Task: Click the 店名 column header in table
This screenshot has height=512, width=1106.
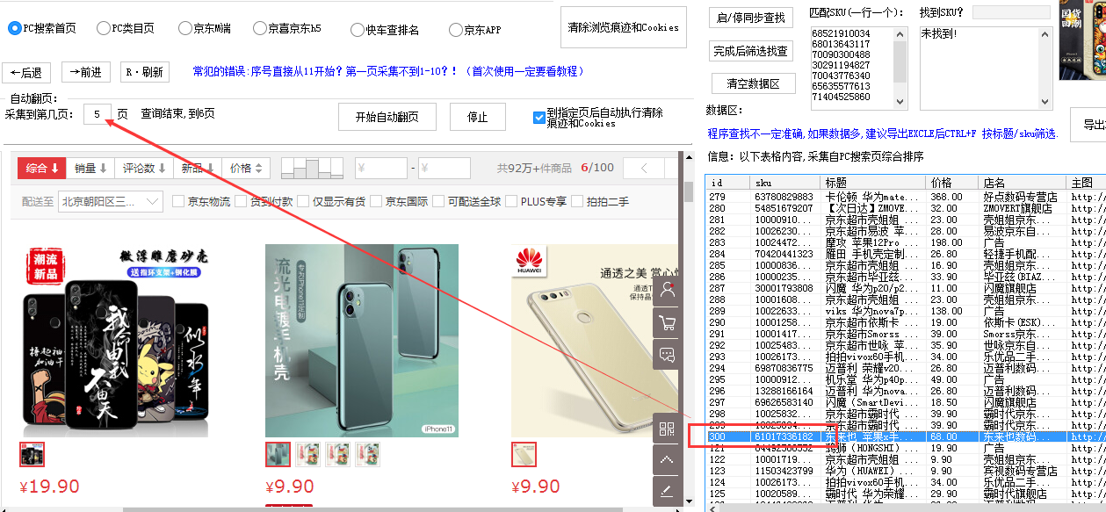Action: [1023, 183]
